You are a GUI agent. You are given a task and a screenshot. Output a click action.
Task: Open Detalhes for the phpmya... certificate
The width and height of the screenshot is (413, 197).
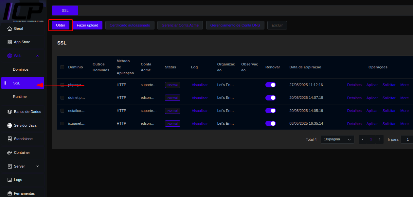click(x=354, y=85)
